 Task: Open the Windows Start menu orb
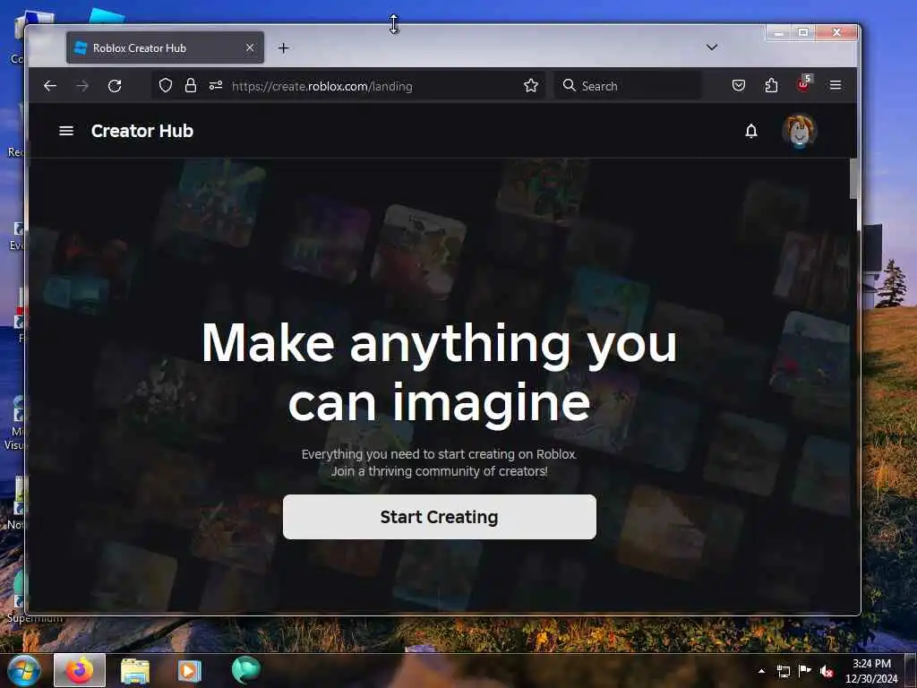pyautogui.click(x=24, y=670)
